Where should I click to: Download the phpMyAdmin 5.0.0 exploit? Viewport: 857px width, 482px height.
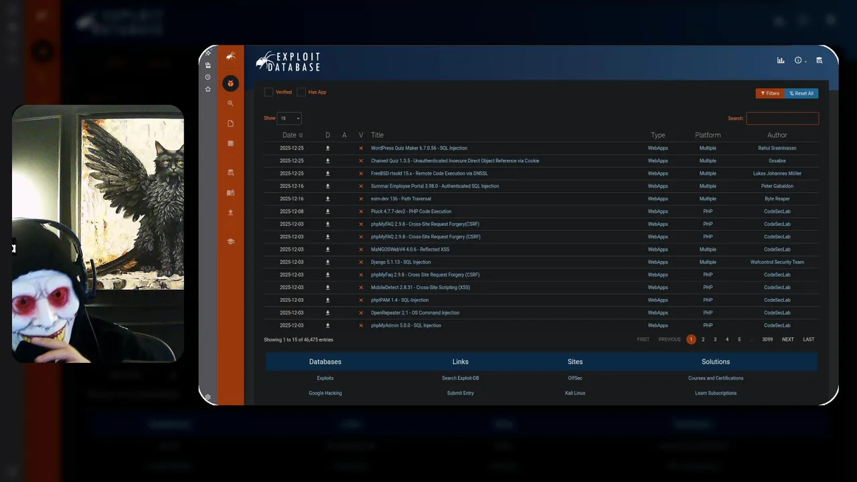(327, 325)
